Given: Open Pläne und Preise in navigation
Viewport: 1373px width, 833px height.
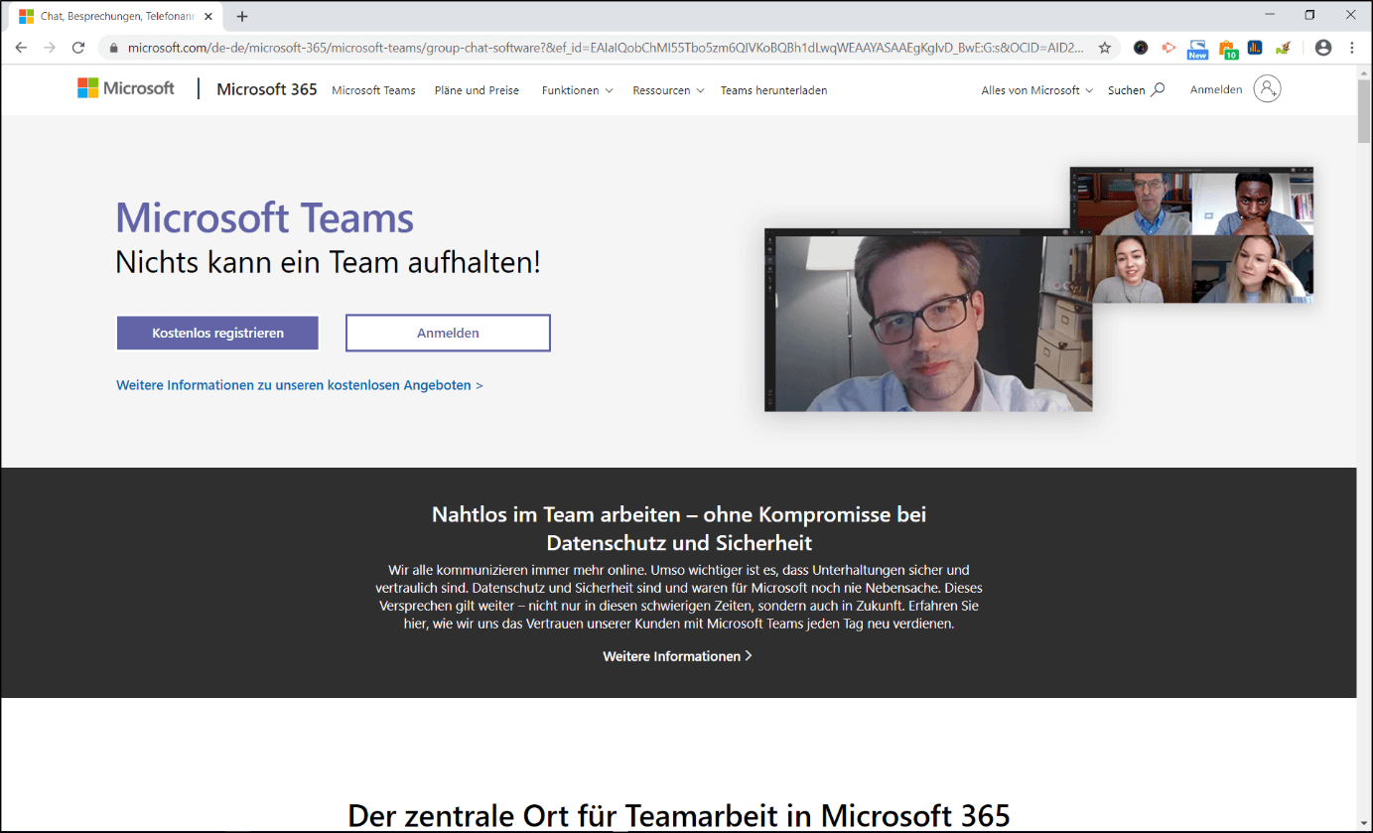Looking at the screenshot, I should (x=477, y=90).
